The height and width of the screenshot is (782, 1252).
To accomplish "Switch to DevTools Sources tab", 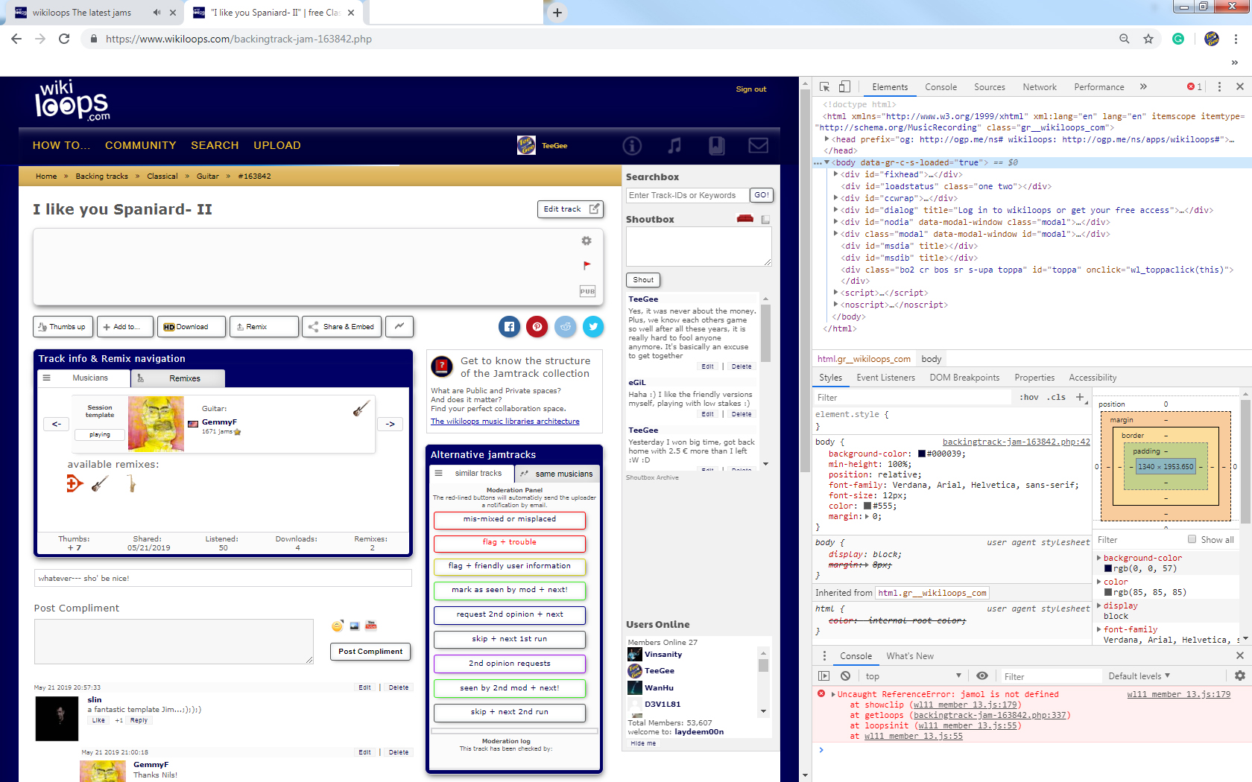I will 989,87.
